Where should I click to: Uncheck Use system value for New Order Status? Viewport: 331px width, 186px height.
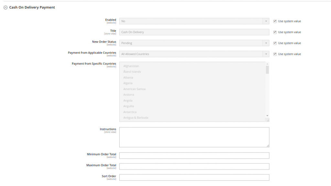(275, 43)
